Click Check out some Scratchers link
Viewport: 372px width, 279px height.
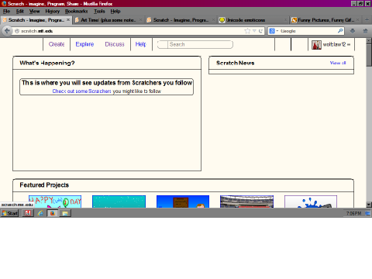pyautogui.click(x=81, y=91)
